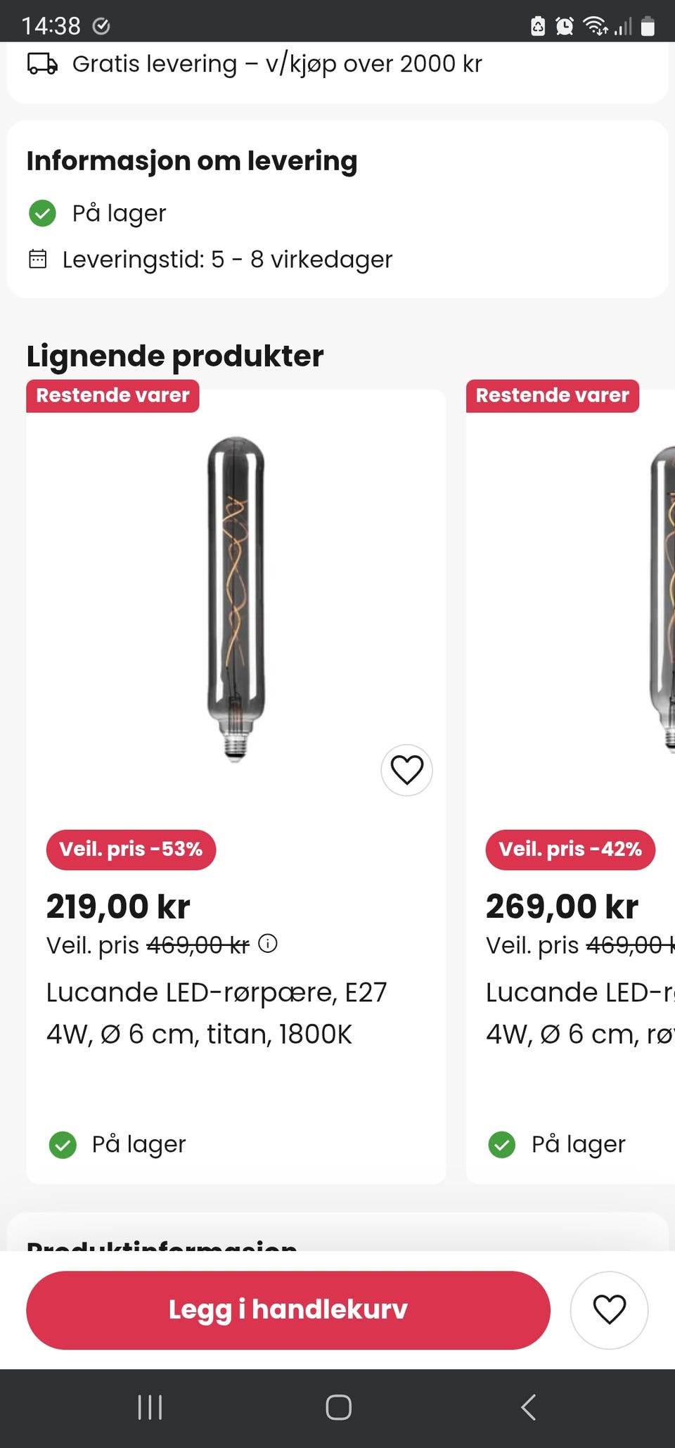The image size is (675, 1448).
Task: Tap the Restende varer label on first card
Action: pos(112,396)
